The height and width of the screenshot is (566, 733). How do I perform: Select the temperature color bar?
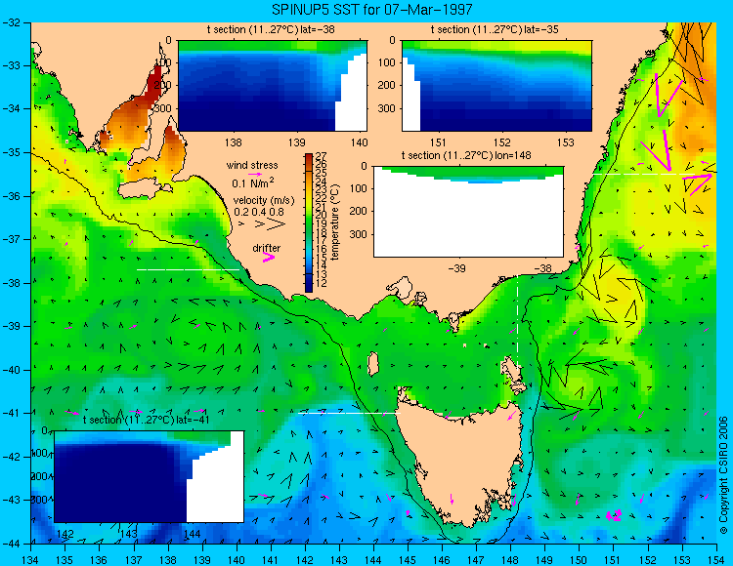pyautogui.click(x=309, y=223)
